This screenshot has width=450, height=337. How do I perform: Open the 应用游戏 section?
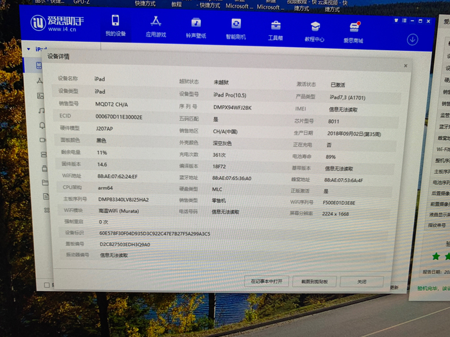[156, 27]
